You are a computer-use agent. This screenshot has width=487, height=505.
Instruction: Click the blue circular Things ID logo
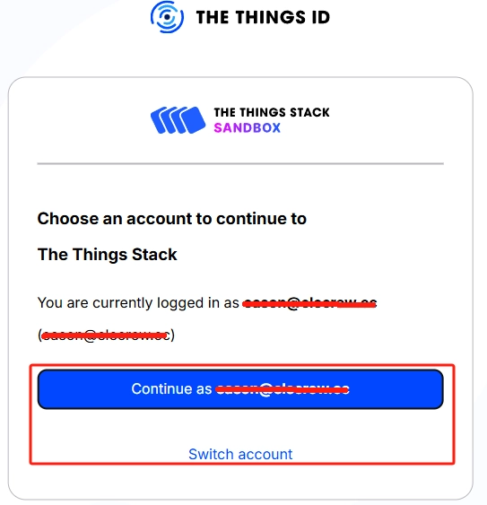(x=167, y=17)
